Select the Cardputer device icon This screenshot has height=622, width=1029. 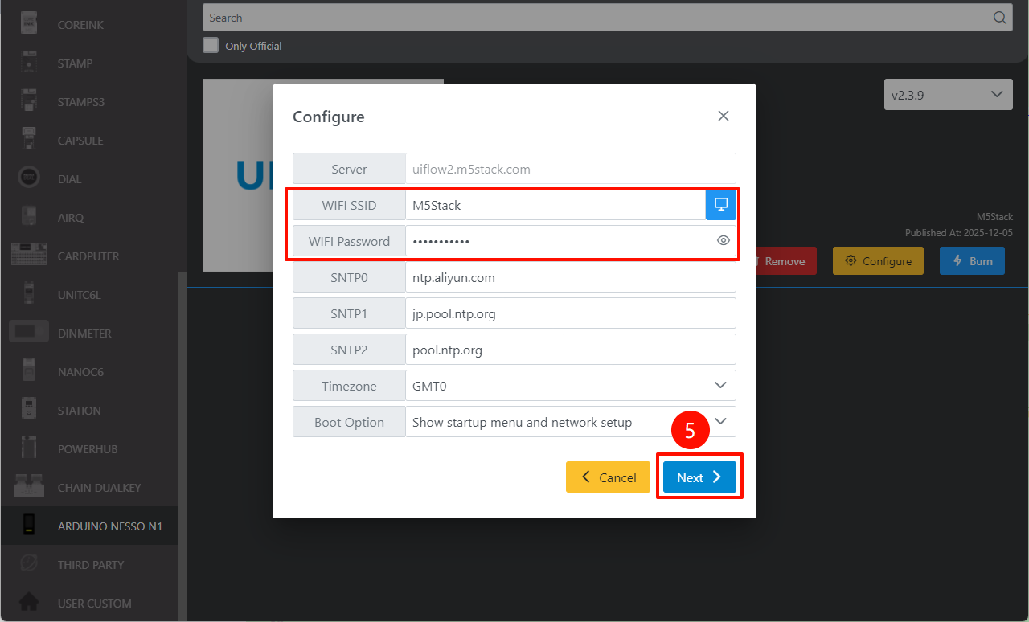click(29, 256)
